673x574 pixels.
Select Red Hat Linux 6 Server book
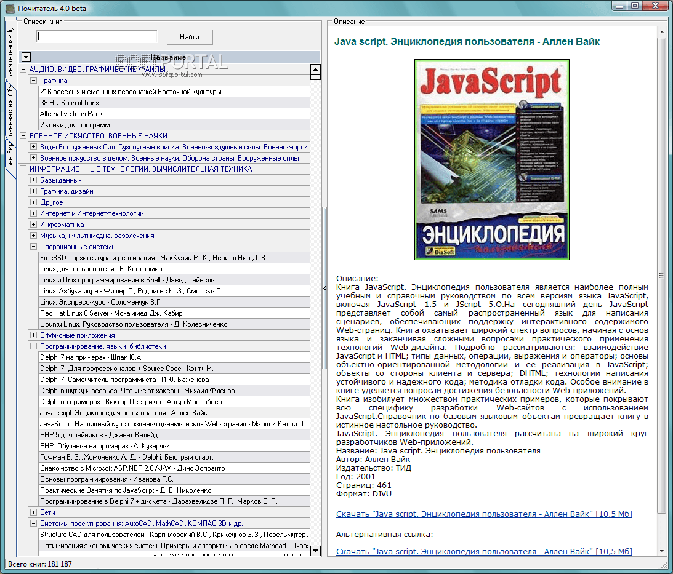174,313
